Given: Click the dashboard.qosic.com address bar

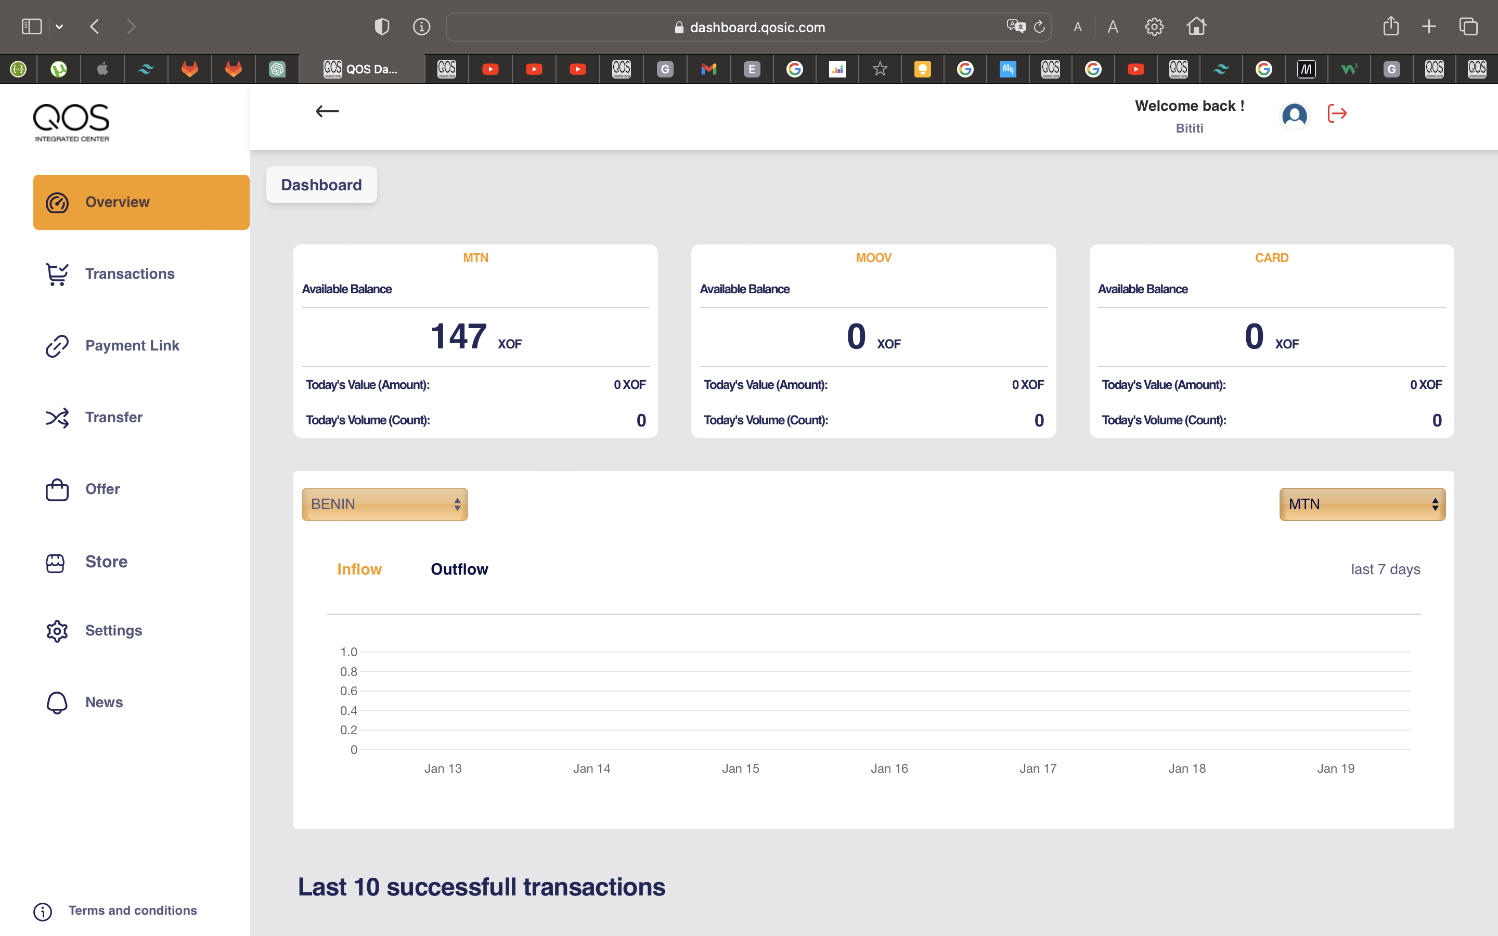Looking at the screenshot, I should click(756, 27).
